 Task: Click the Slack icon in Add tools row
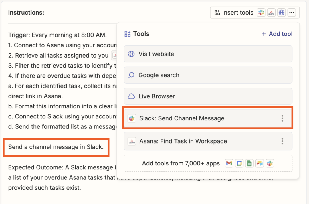click(x=270, y=163)
